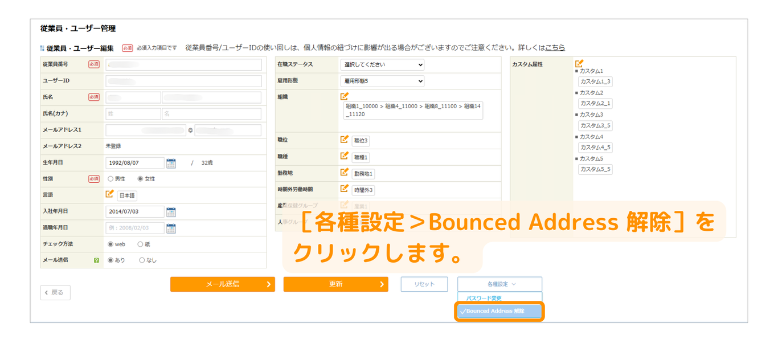Choose パスワード変更 from the menu

[484, 298]
